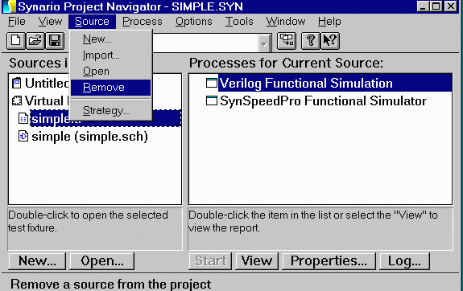Click the Save floppy disk icon
463x291 pixels.
[55, 40]
